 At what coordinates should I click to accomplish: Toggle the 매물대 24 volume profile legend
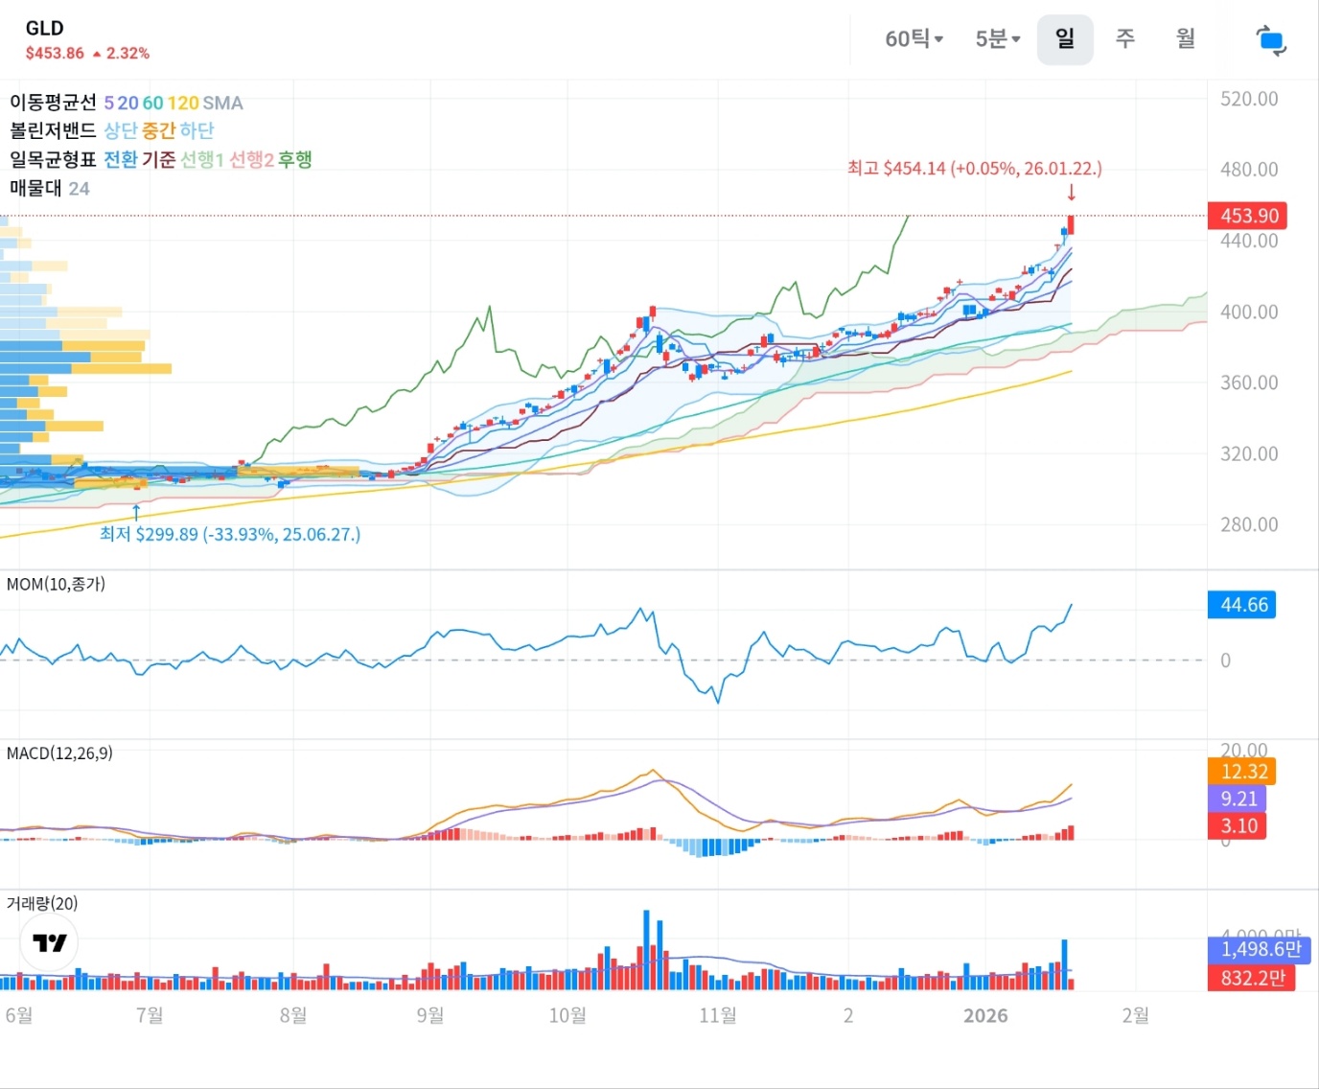click(x=49, y=188)
